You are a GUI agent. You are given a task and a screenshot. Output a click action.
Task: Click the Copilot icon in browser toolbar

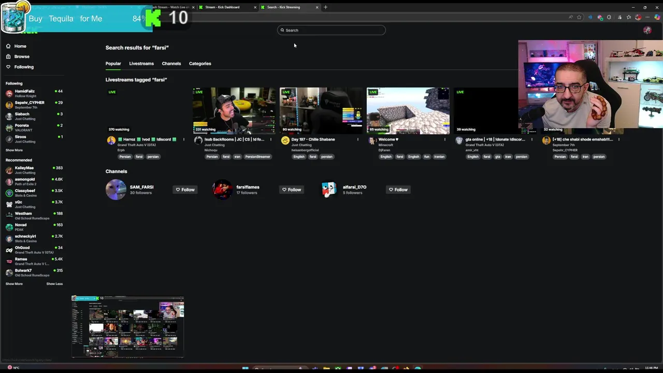[657, 17]
